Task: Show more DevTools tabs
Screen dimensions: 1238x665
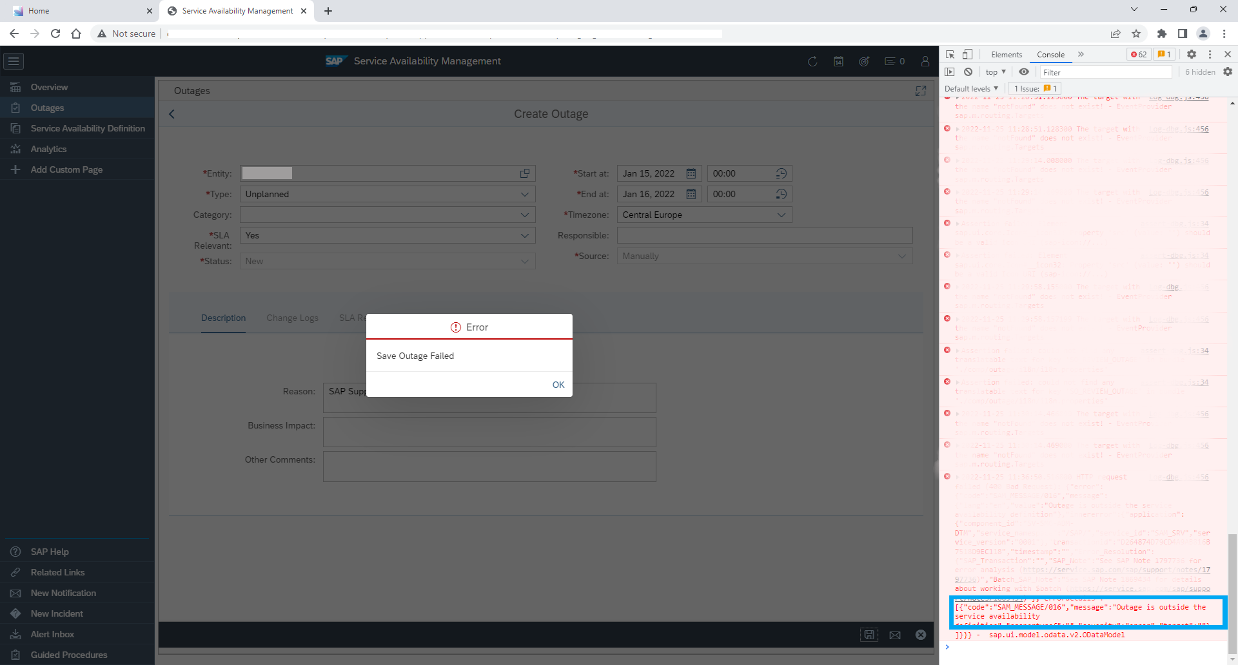Action: (x=1081, y=54)
